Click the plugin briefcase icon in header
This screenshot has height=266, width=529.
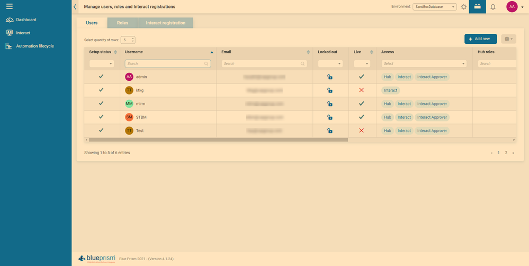click(477, 7)
